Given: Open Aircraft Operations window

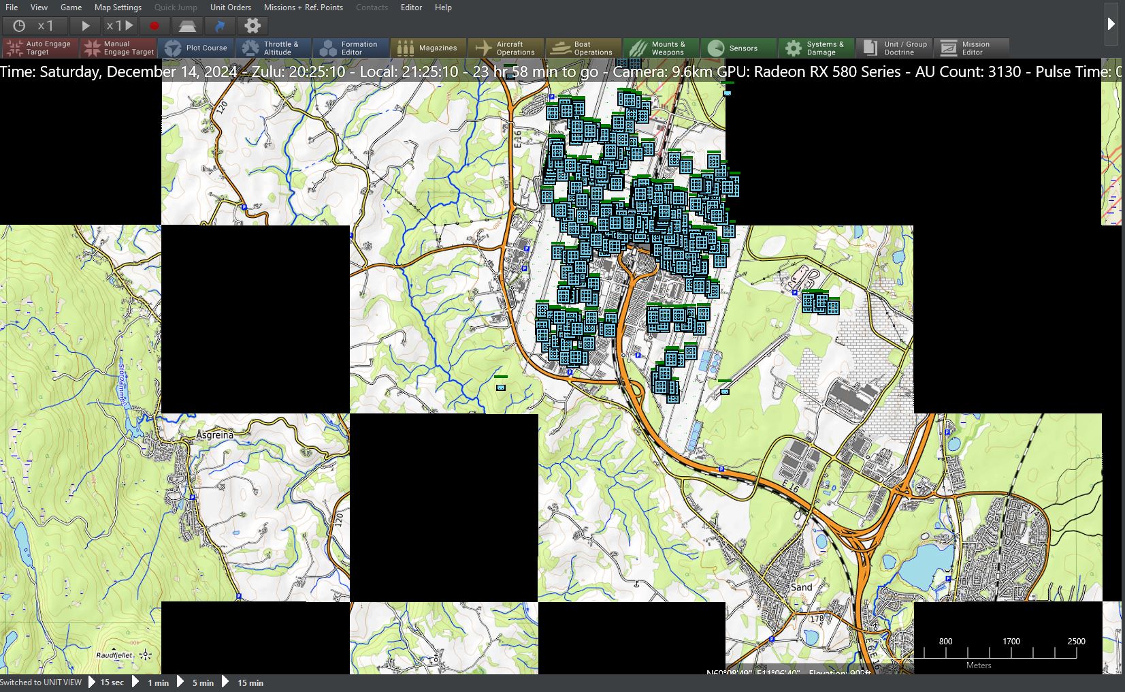Looking at the screenshot, I should (506, 48).
